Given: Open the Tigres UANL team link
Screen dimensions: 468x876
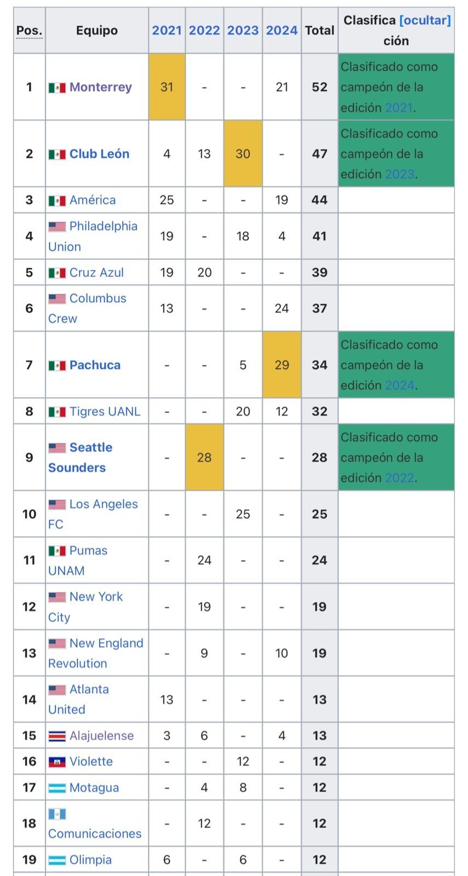Looking at the screenshot, I should 105,412.
